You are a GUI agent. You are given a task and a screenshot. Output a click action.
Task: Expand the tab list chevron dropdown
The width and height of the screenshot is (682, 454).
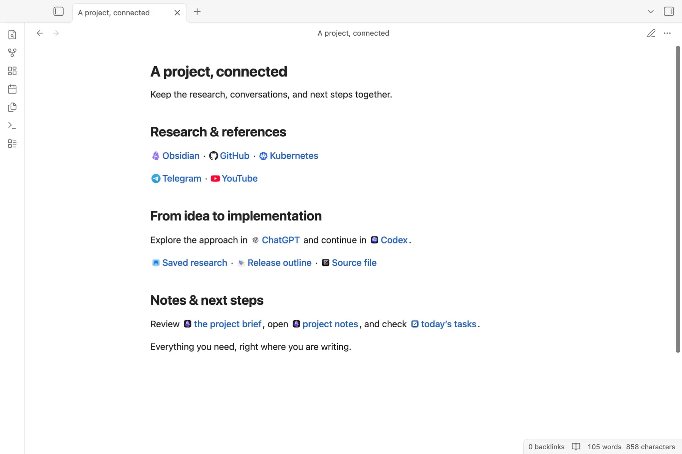(651, 12)
